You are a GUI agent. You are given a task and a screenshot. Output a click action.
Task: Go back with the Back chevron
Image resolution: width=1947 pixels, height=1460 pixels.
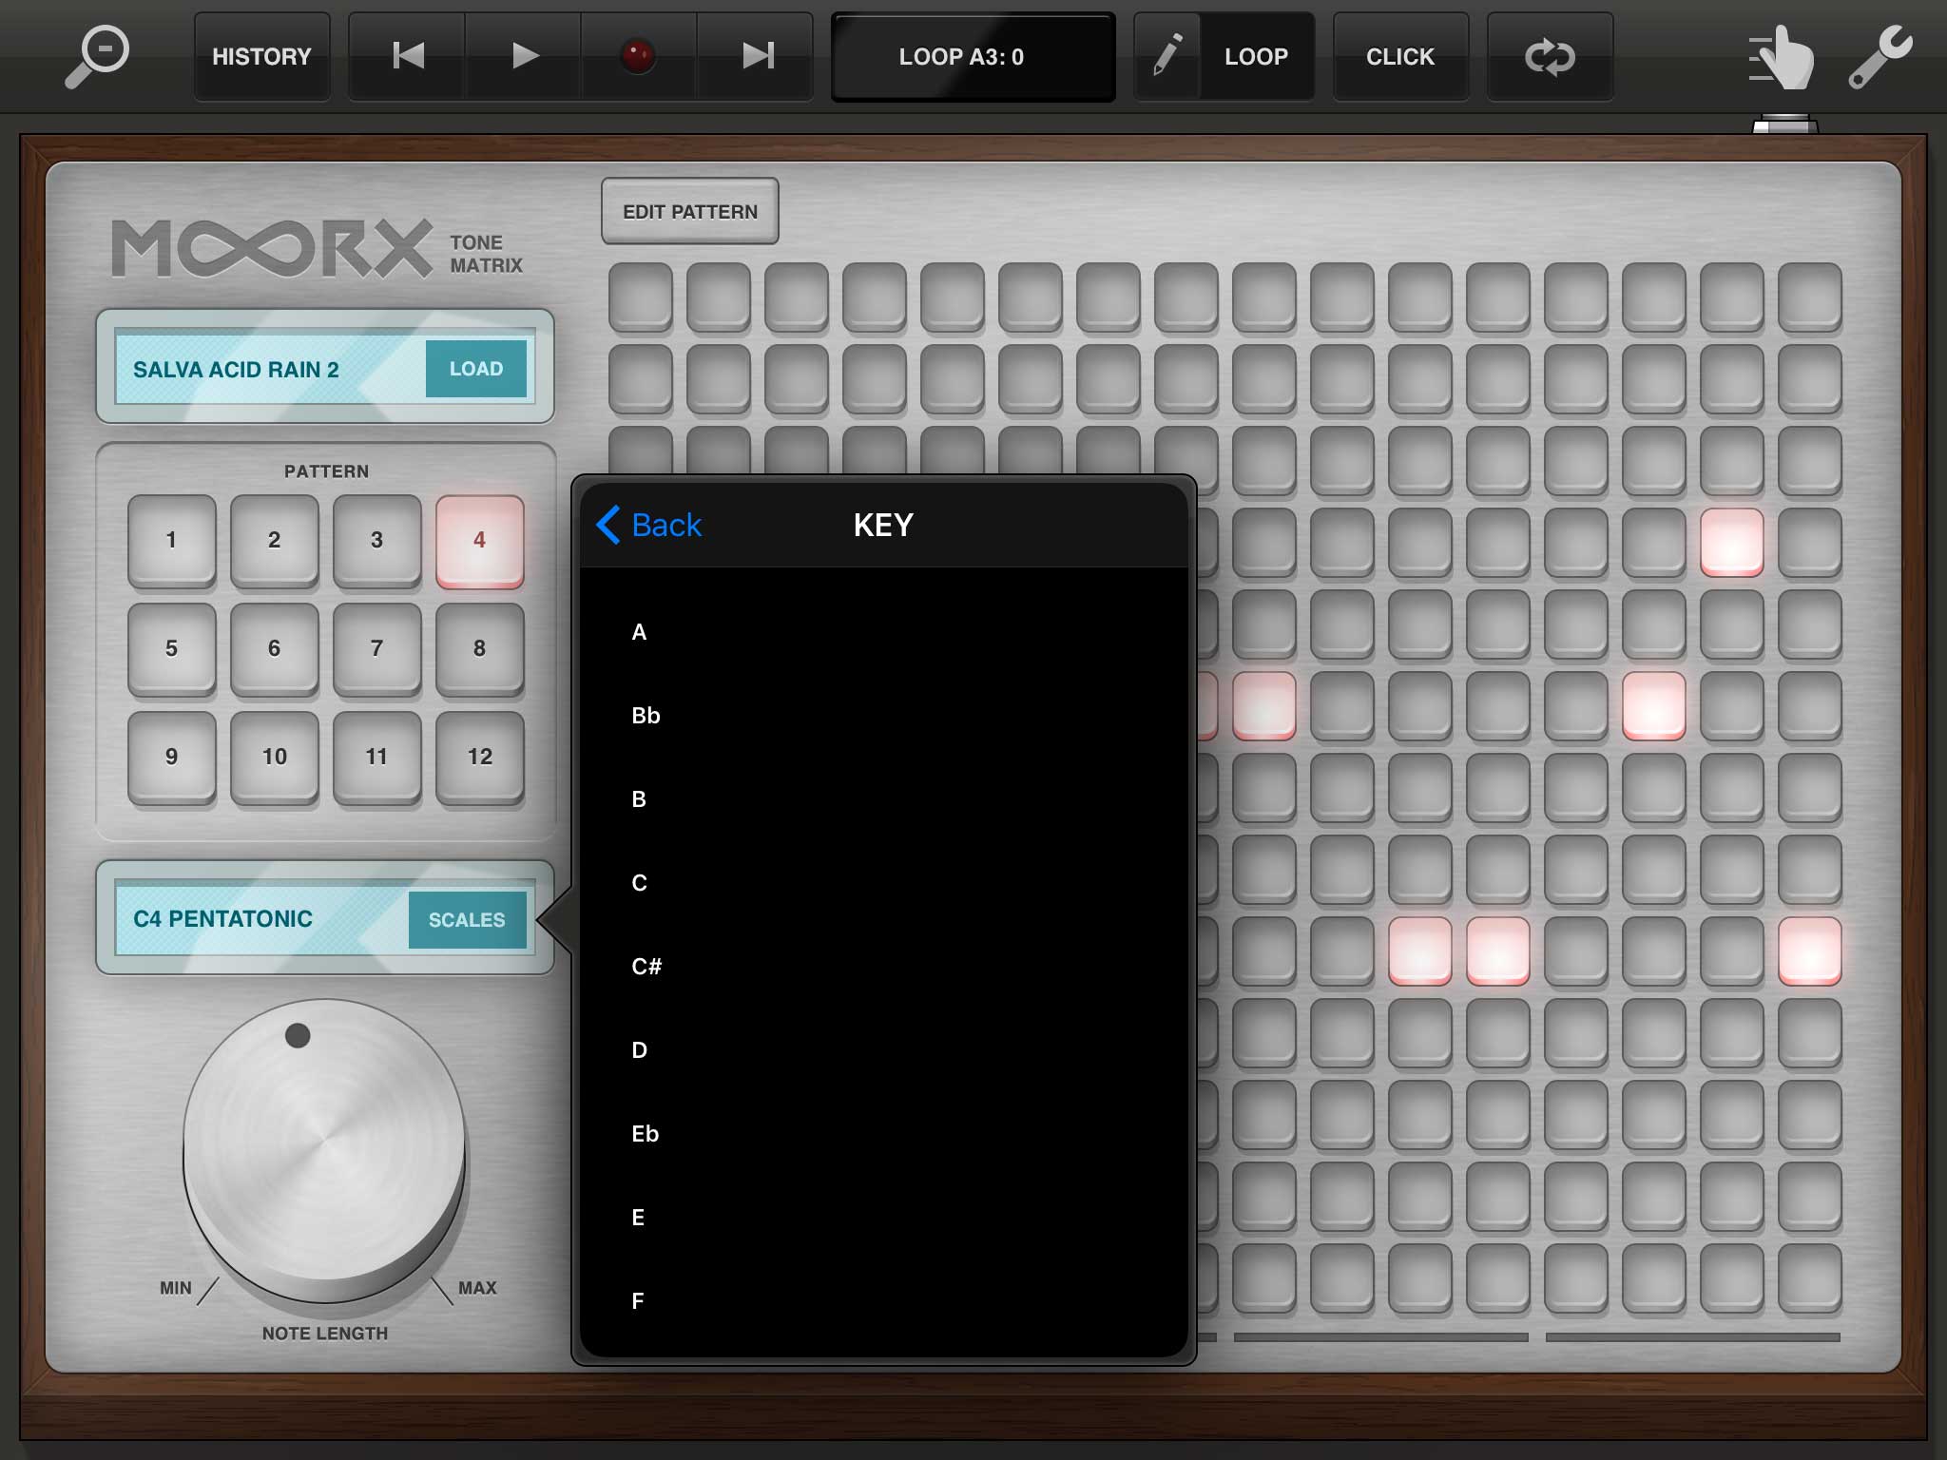point(649,525)
